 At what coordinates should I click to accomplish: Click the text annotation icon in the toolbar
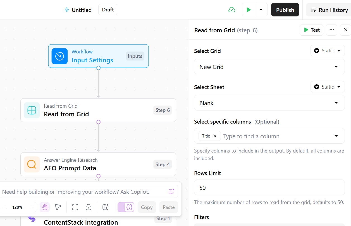105,207
